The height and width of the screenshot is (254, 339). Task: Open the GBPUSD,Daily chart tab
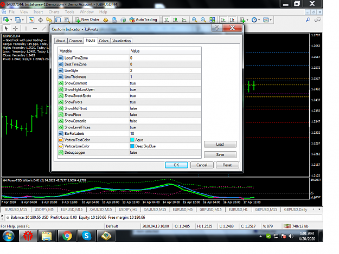click(x=295, y=210)
